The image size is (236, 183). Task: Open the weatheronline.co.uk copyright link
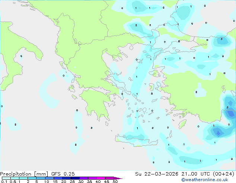click(205, 180)
